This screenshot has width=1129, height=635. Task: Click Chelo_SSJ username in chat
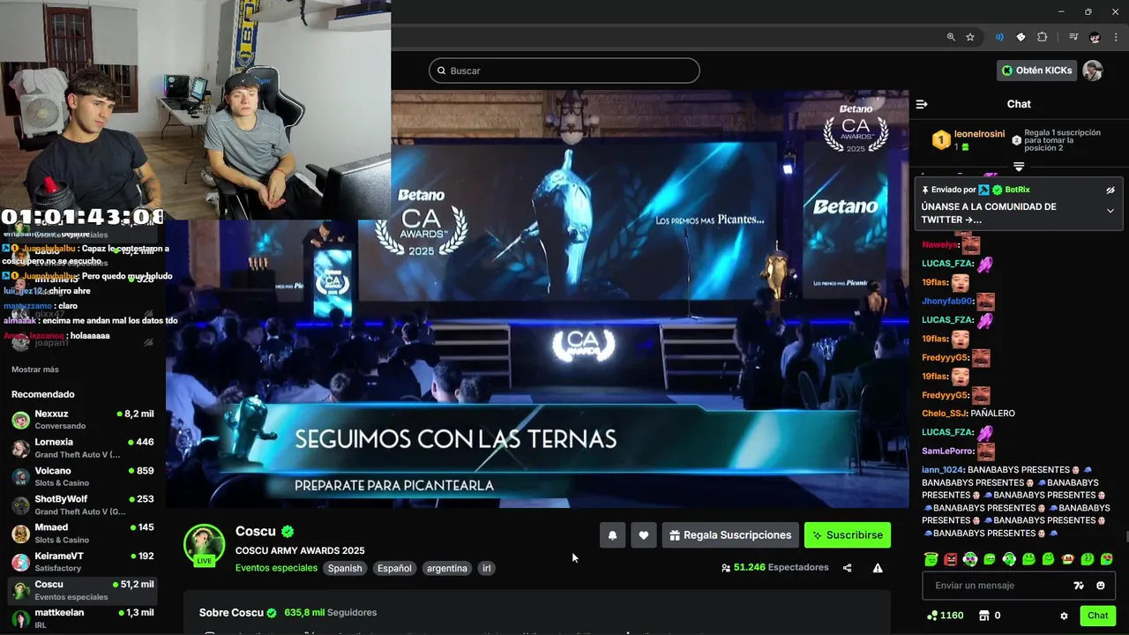(x=945, y=414)
